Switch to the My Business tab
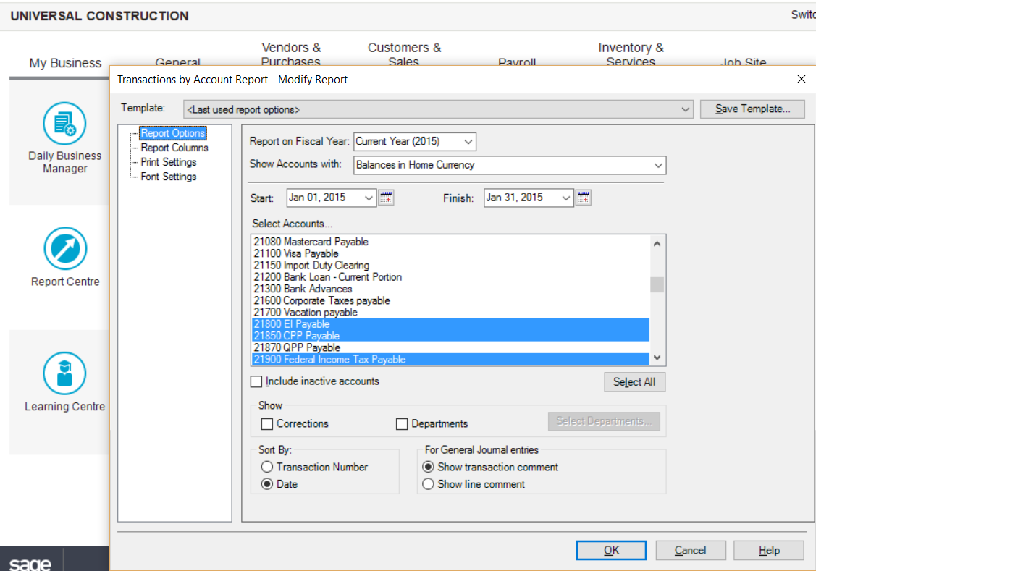The image size is (1010, 571). pyautogui.click(x=65, y=63)
